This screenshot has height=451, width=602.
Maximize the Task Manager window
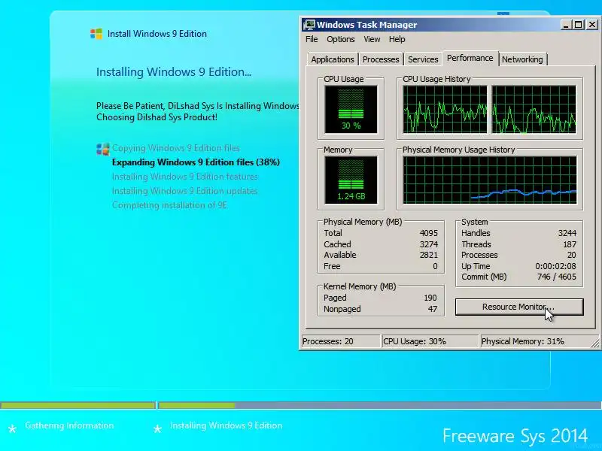[x=578, y=25]
